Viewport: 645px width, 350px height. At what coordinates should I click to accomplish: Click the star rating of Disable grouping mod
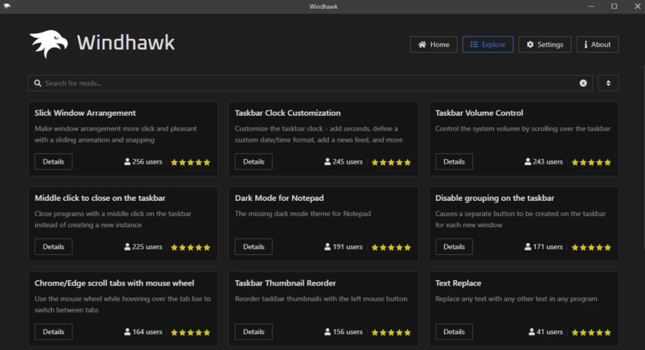click(x=591, y=247)
